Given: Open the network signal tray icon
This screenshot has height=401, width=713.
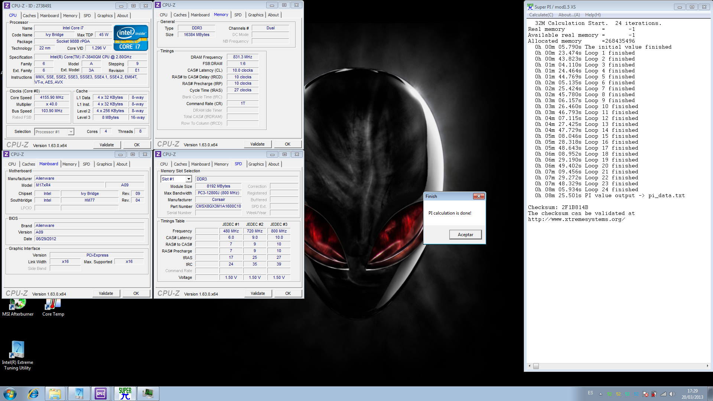Looking at the screenshot, I should pyautogui.click(x=663, y=394).
